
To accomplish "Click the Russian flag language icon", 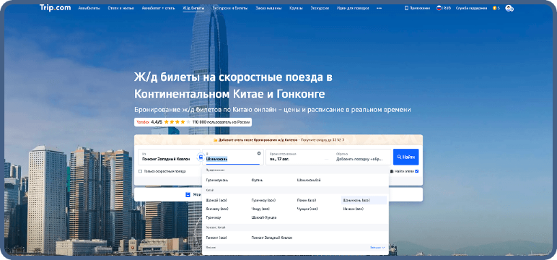I will tap(439, 8).
